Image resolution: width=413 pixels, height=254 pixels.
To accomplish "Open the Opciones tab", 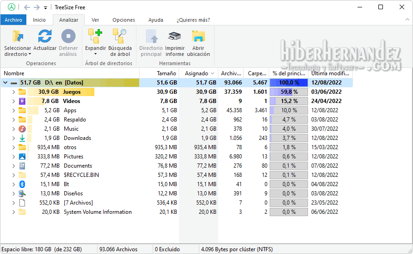I will pos(123,20).
